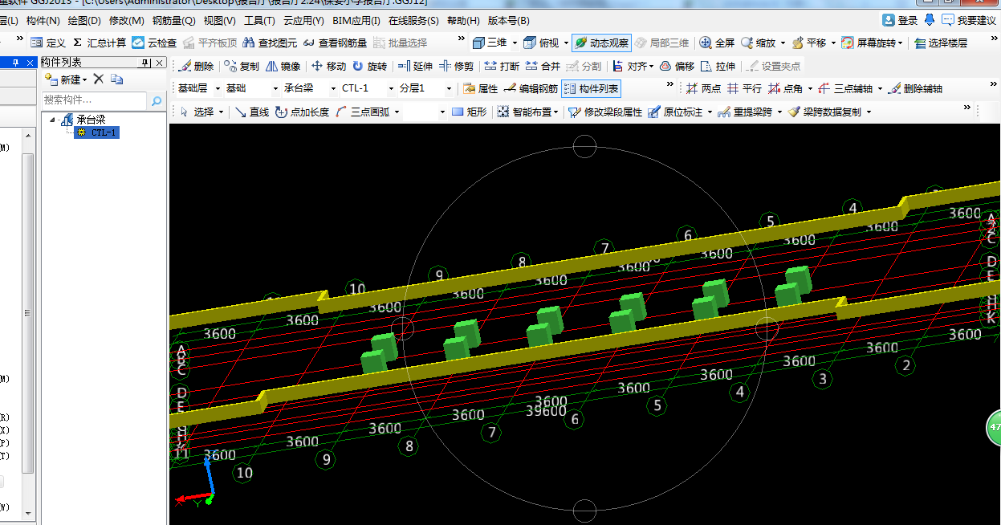The width and height of the screenshot is (1001, 525).
Task: Expand the 俯视 view dropdown arrow
Action: (565, 43)
